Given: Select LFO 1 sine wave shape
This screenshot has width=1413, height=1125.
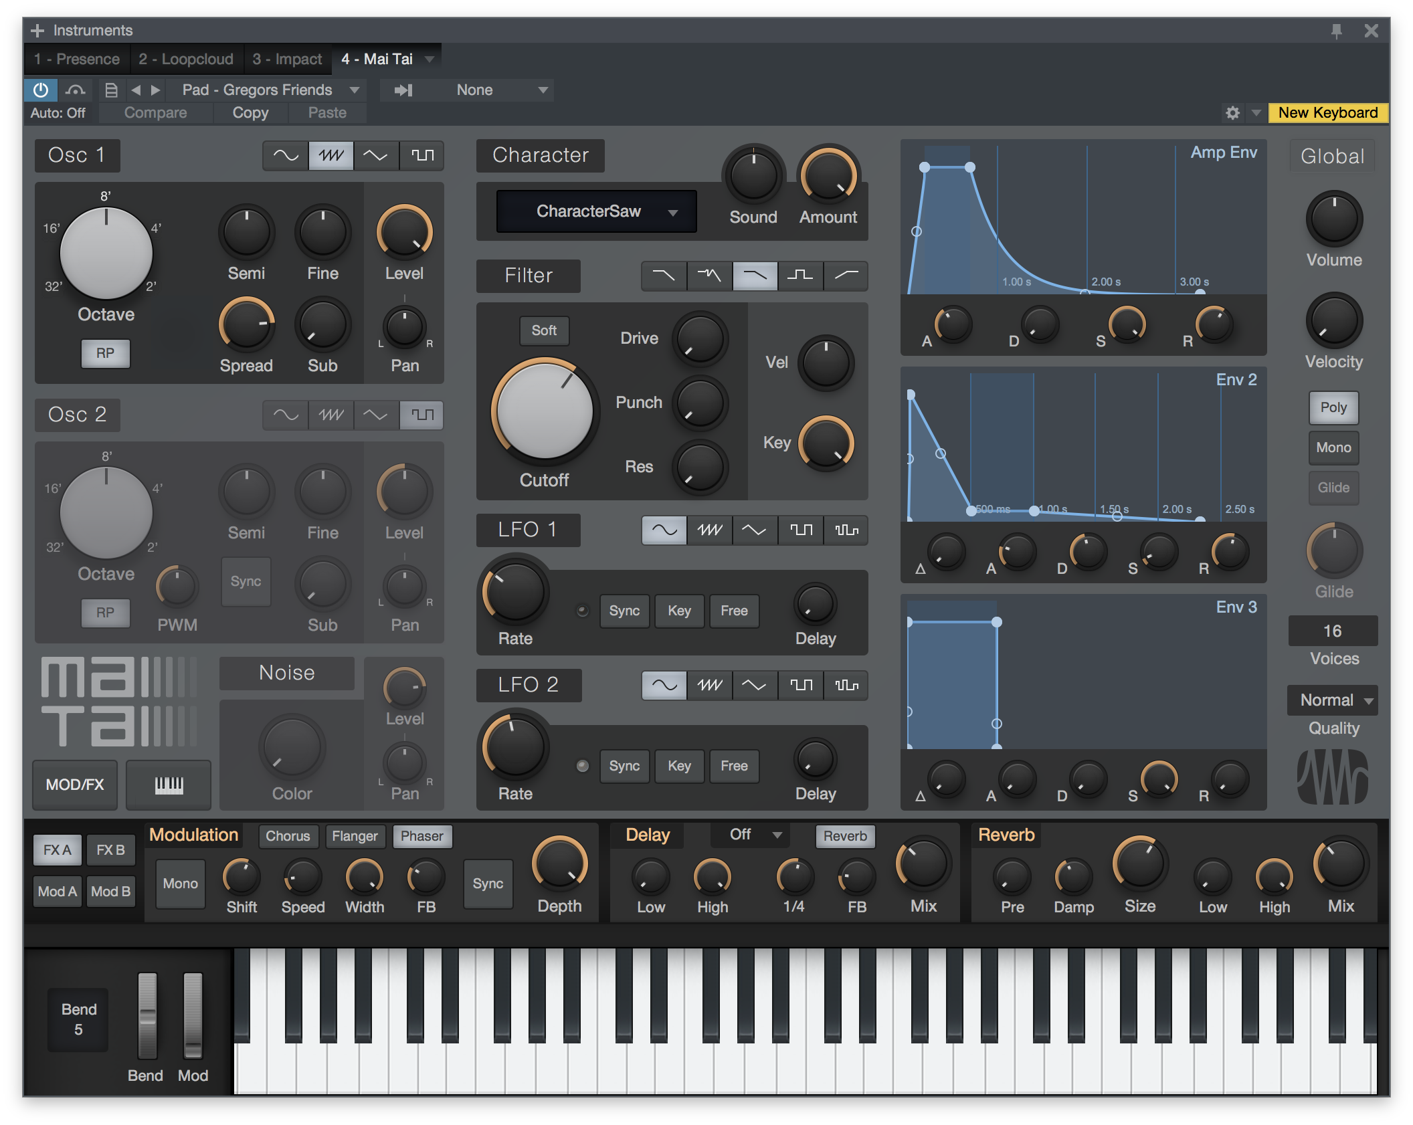Looking at the screenshot, I should pyautogui.click(x=664, y=530).
